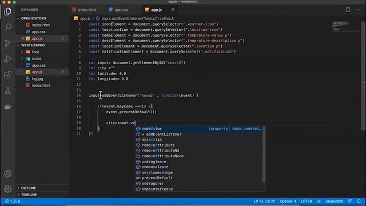Click the keyup callback breadcrumb
Image resolution: width=366 pixels, height=206 pixels.
pyautogui.click(x=135, y=18)
